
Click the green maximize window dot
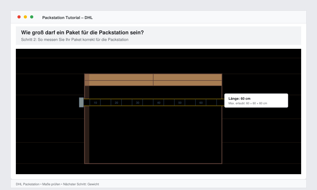click(32, 17)
